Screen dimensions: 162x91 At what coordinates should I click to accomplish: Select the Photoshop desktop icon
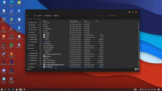pos(11,71)
